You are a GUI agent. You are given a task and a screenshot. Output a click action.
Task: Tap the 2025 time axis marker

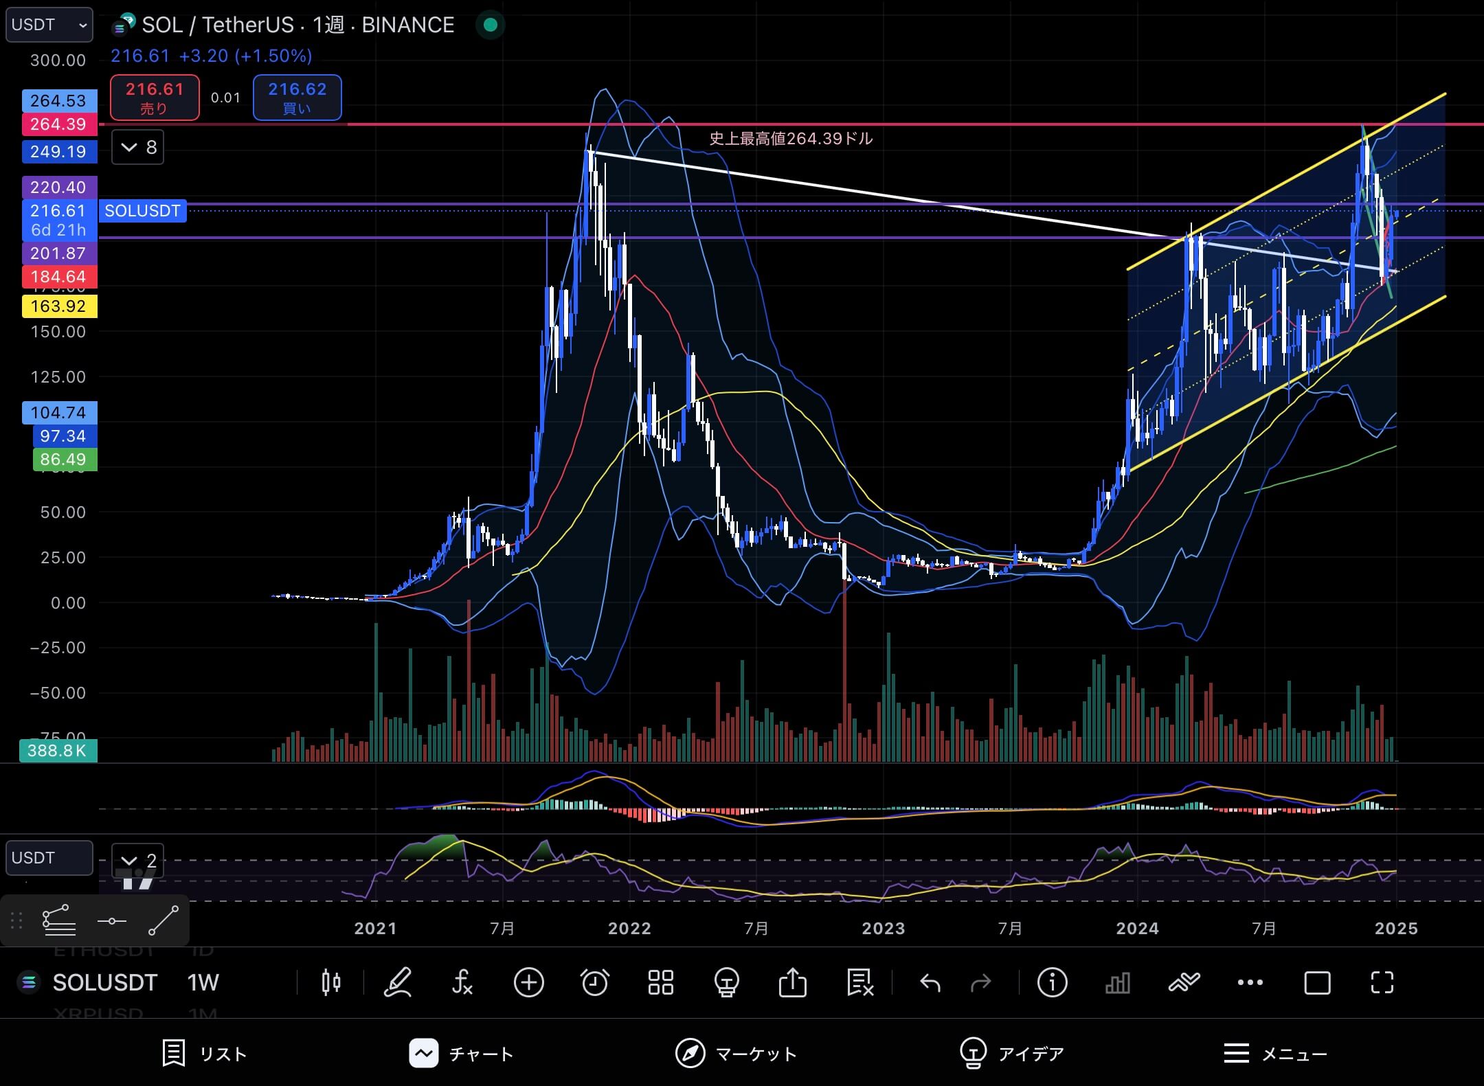pyautogui.click(x=1396, y=929)
